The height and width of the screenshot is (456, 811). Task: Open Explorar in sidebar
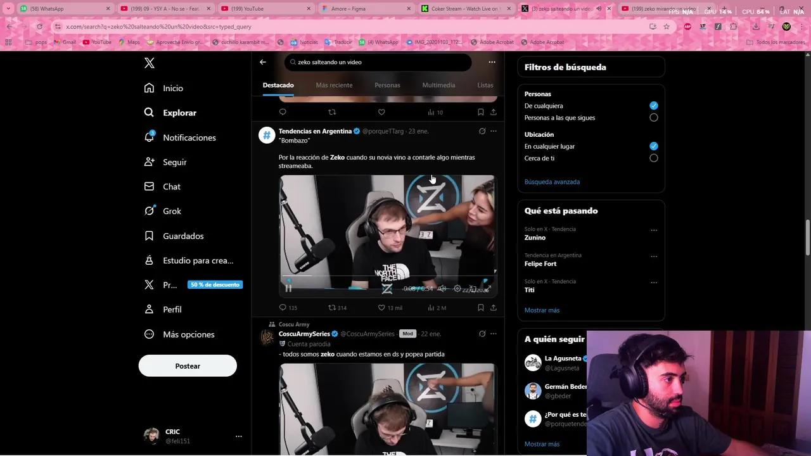(x=170, y=113)
